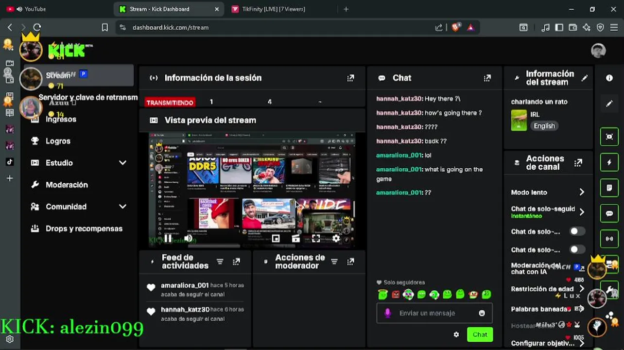Viewport: 624px width, 350px height.
Task: Send message with green Chat button
Action: pyautogui.click(x=480, y=334)
